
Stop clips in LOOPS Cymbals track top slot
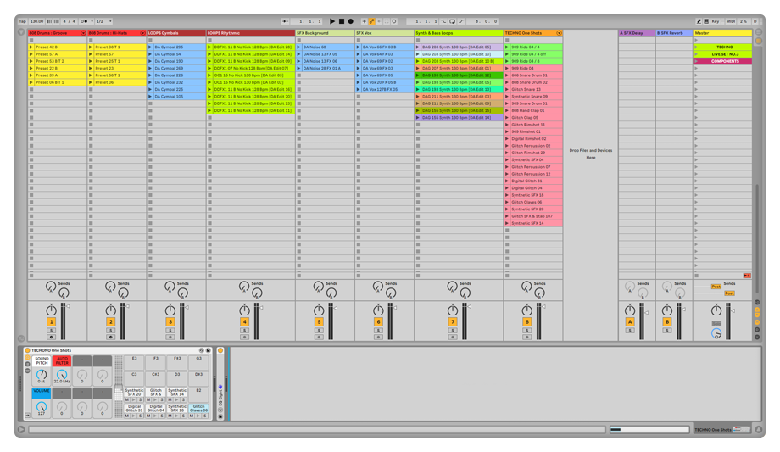(x=150, y=41)
